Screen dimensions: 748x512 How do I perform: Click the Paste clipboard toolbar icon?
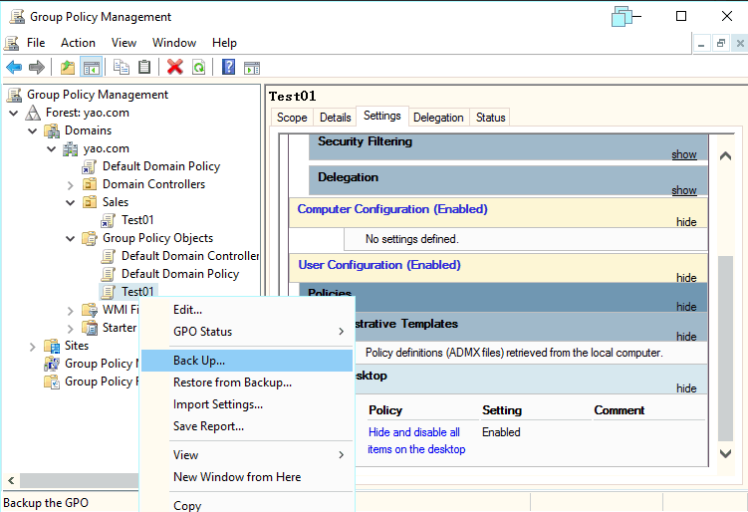pos(145,68)
